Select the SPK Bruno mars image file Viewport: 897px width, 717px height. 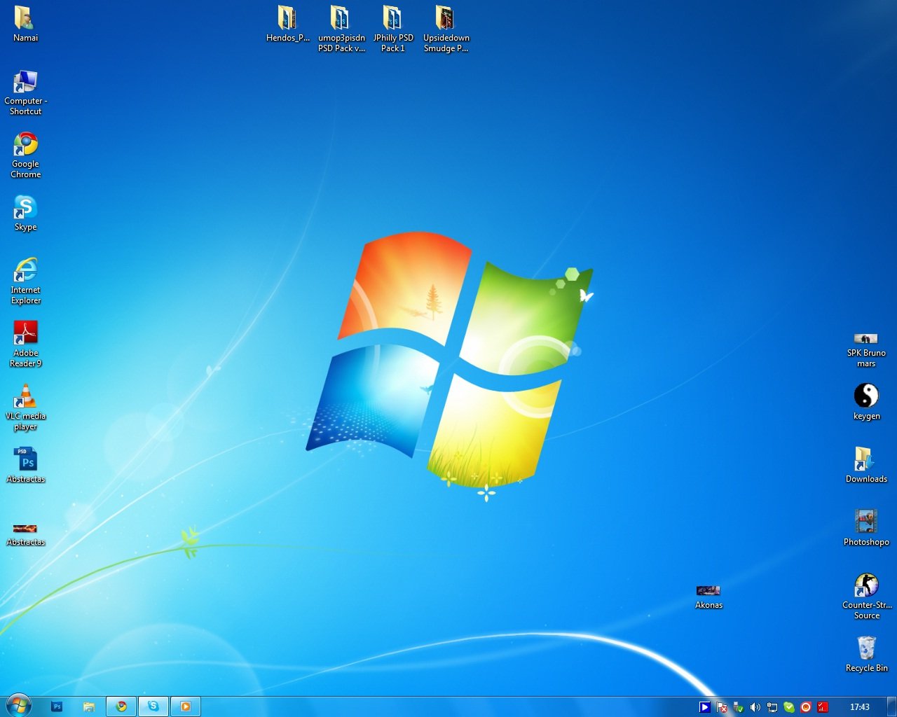coord(866,339)
